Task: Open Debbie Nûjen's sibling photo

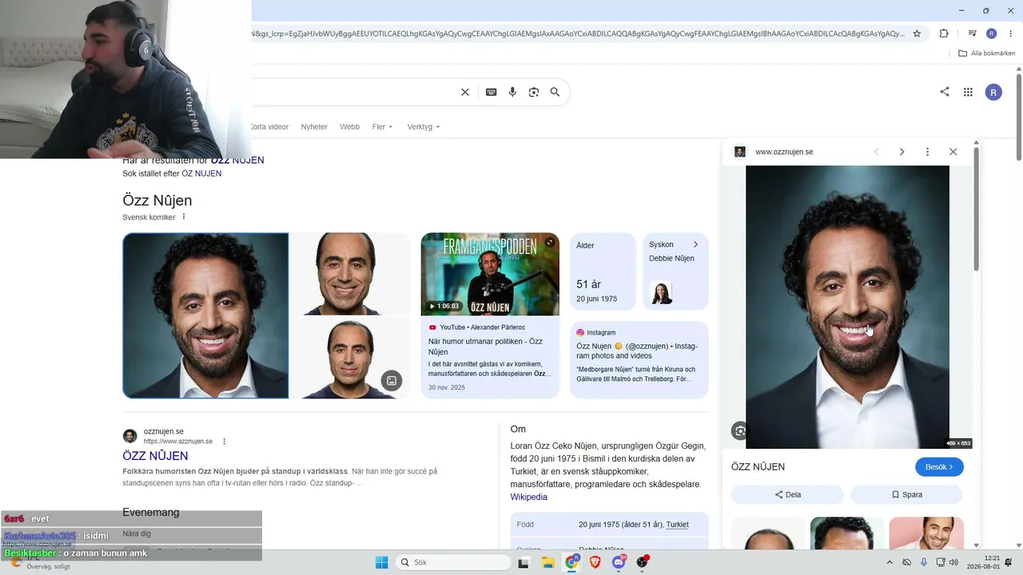Action: (x=661, y=292)
